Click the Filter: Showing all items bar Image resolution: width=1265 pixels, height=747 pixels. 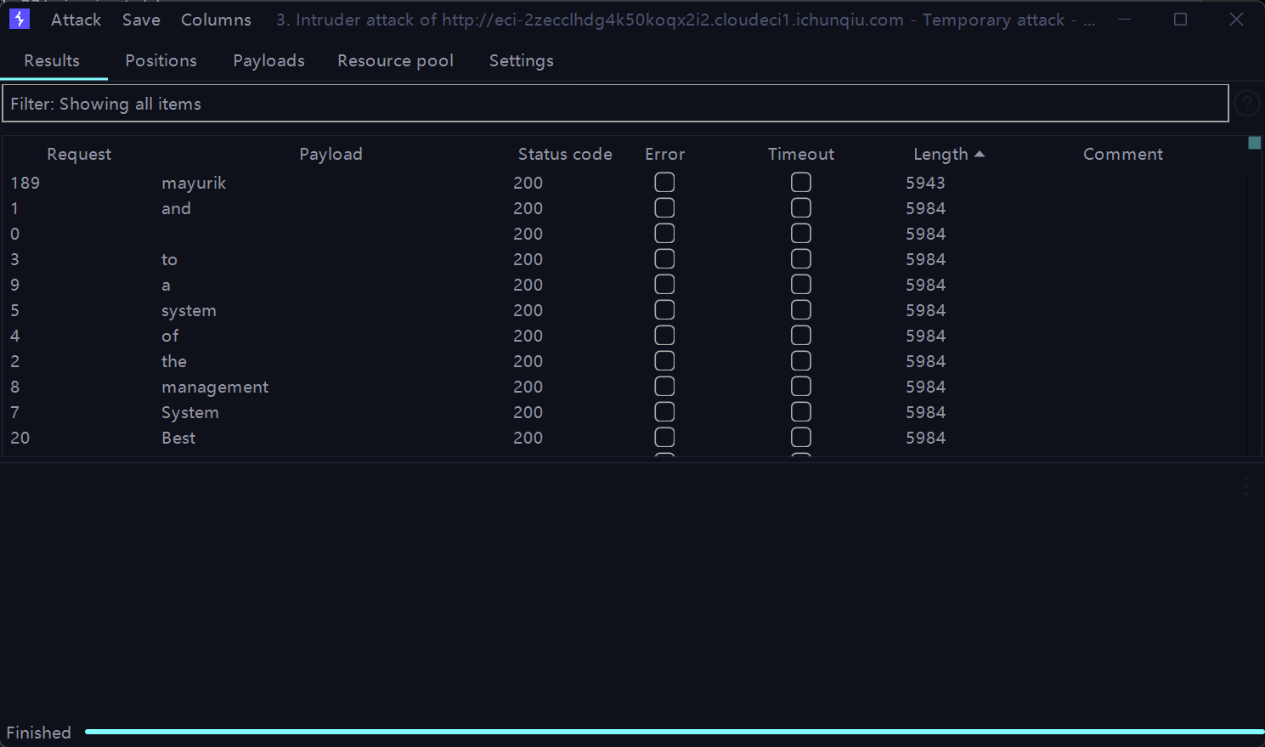(615, 104)
